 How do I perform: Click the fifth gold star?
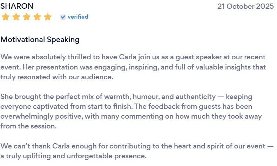48,17
